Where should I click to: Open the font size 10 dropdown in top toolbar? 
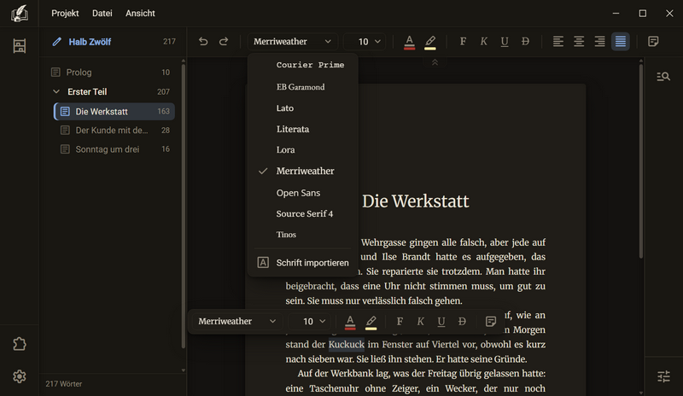[x=365, y=41]
